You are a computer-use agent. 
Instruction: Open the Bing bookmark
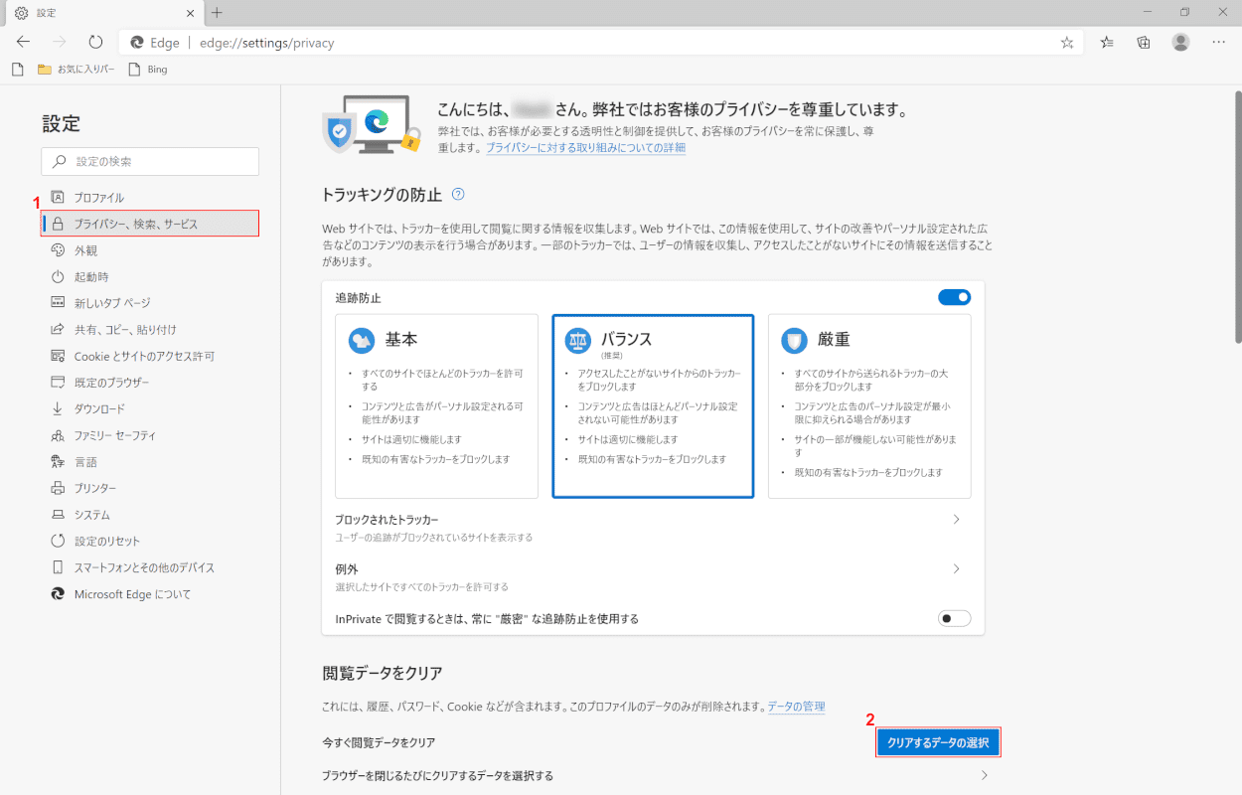148,70
